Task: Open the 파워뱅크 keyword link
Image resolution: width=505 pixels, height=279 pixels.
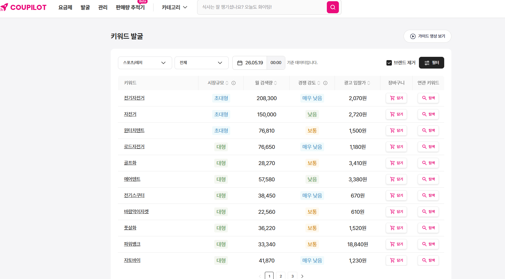Action: (x=132, y=244)
